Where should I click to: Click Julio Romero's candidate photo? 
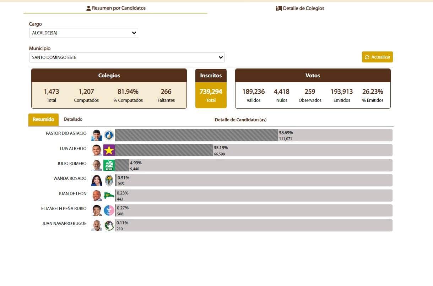pos(96,165)
